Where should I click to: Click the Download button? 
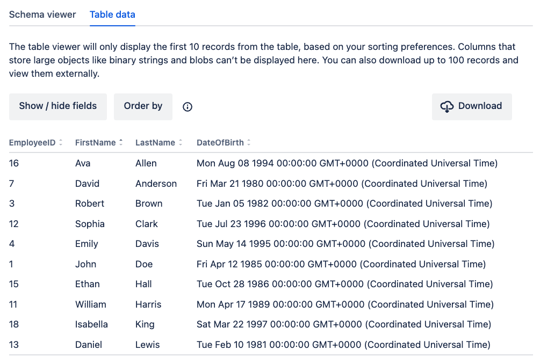[x=472, y=106]
